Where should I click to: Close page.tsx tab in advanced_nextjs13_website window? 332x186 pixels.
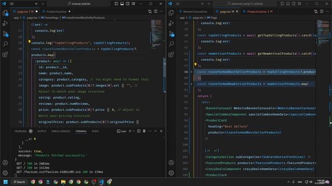237,11
